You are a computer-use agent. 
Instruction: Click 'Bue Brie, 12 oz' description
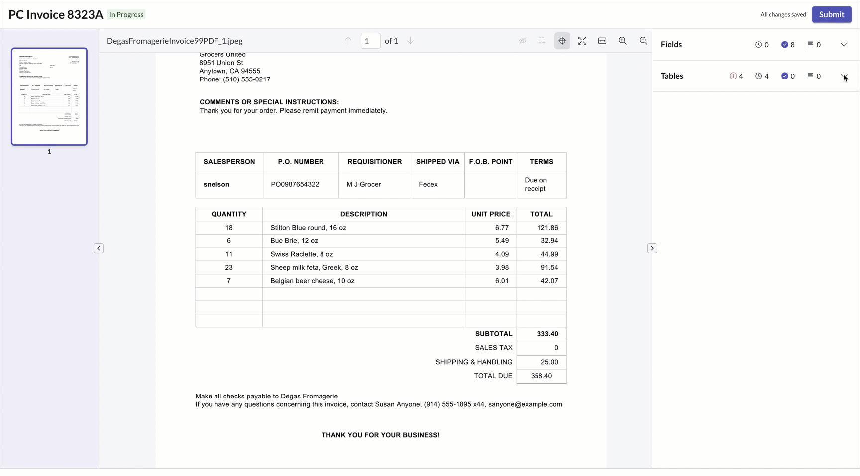pos(294,241)
